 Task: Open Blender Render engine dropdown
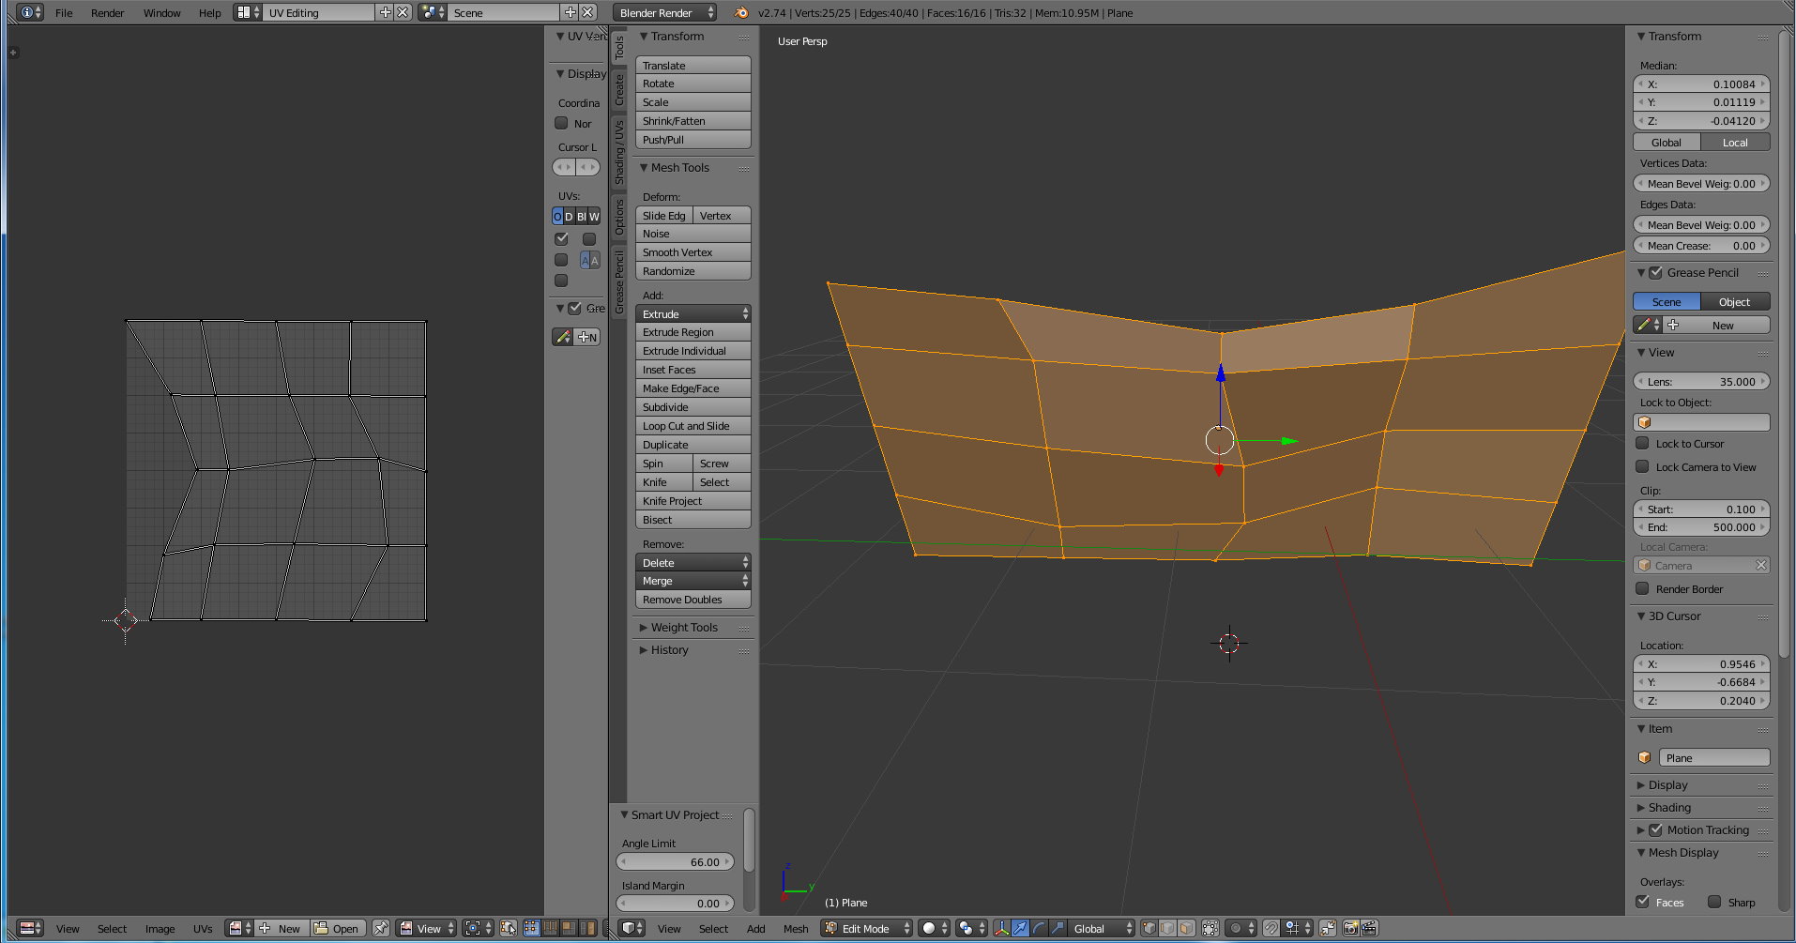(x=665, y=12)
